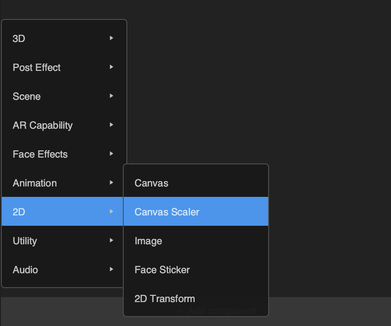Expand the Animation submenu arrow
This screenshot has height=326, width=391.
(x=112, y=182)
